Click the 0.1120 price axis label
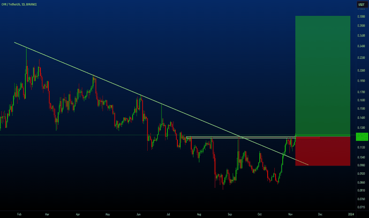 click(x=361, y=147)
